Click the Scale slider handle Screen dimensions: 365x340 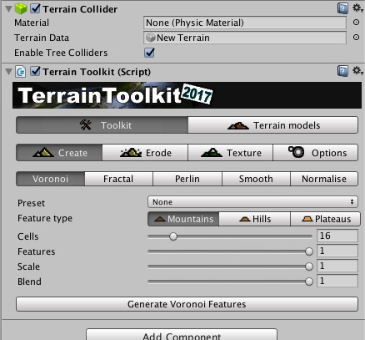click(x=309, y=266)
